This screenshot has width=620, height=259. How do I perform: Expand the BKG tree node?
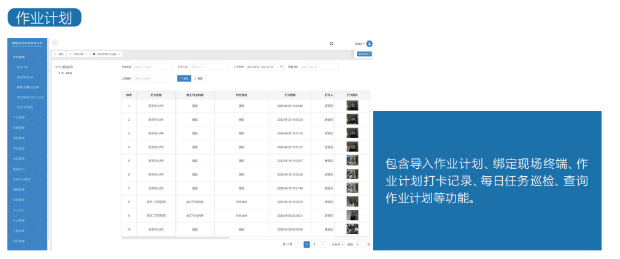click(x=60, y=72)
